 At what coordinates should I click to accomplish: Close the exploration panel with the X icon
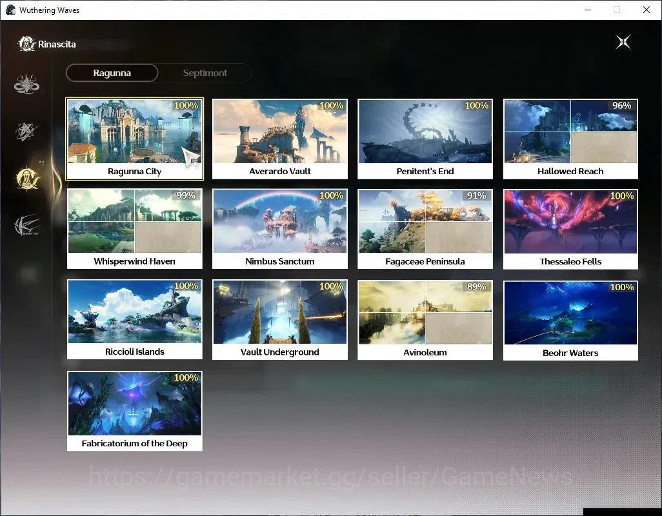(x=623, y=42)
